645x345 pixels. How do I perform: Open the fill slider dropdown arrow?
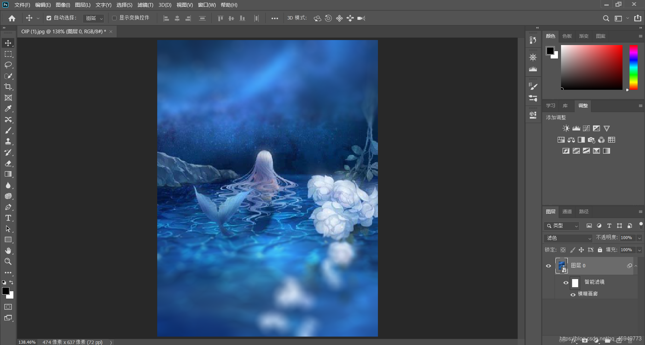(640, 250)
